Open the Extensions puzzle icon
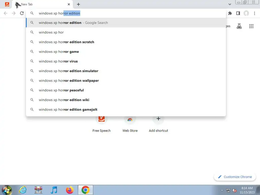This screenshot has width=260, height=195. coord(230,13)
